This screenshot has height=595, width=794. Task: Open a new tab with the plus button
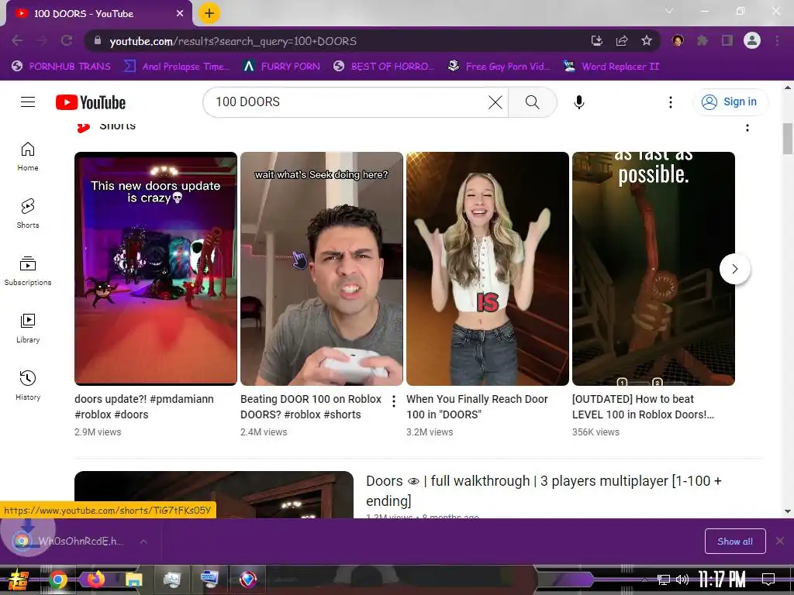[209, 13]
